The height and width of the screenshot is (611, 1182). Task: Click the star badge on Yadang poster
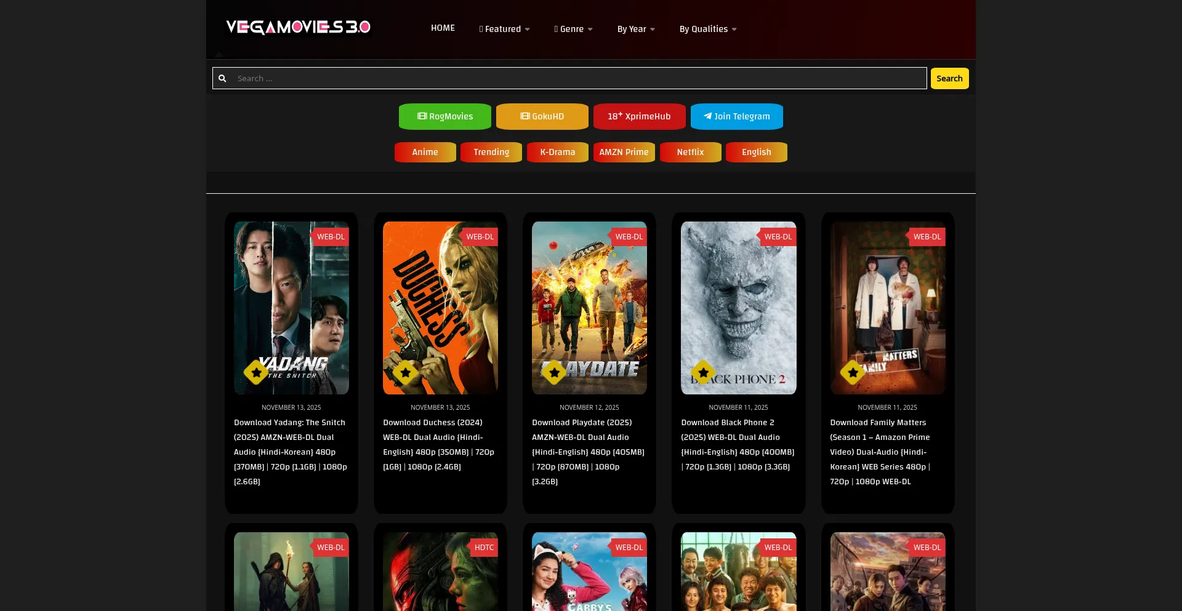(x=256, y=372)
